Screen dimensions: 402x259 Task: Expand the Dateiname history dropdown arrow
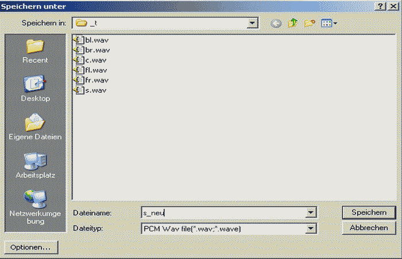coord(311,213)
